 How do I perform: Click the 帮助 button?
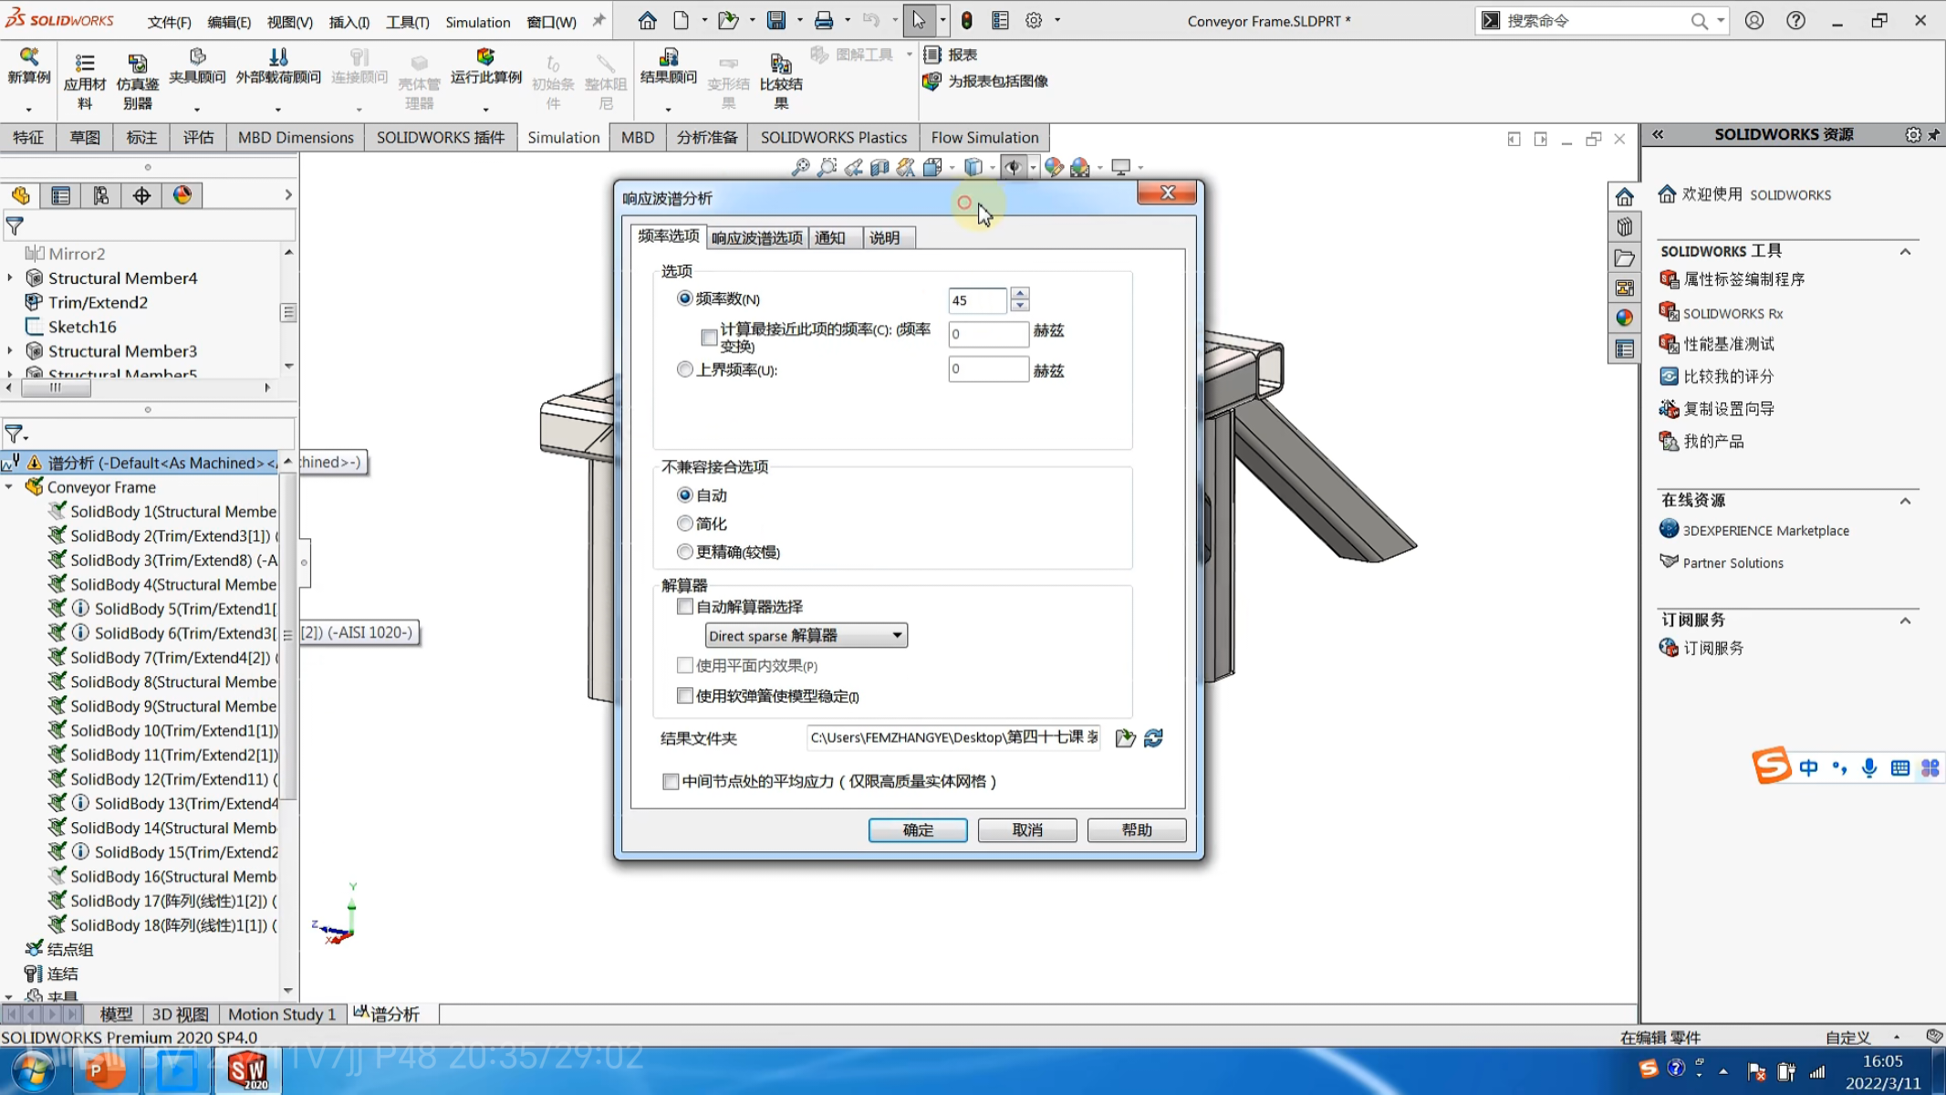[1137, 830]
